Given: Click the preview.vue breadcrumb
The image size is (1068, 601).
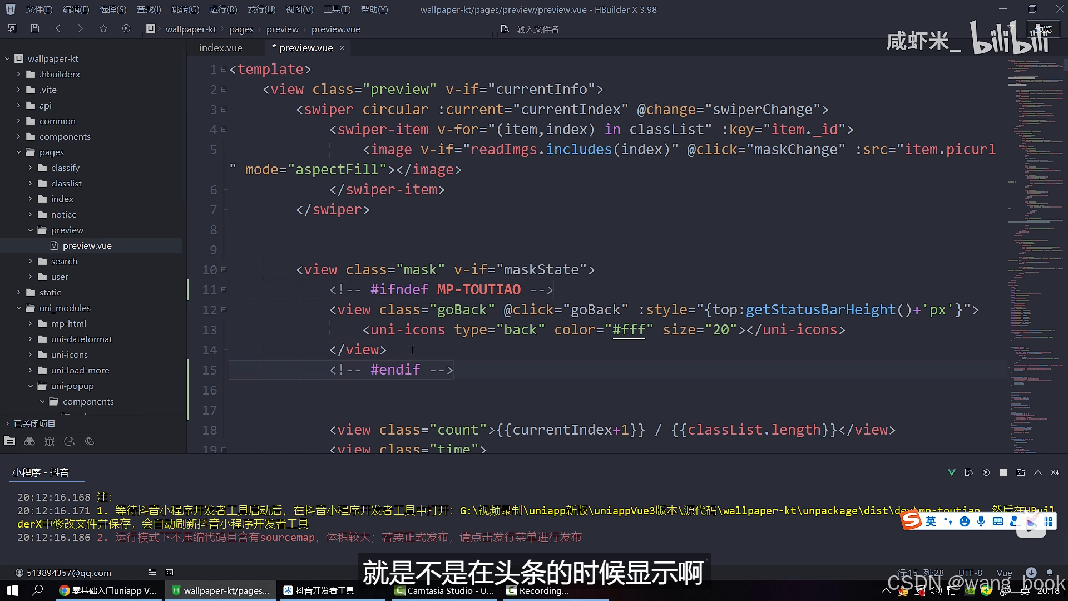Looking at the screenshot, I should tap(335, 29).
